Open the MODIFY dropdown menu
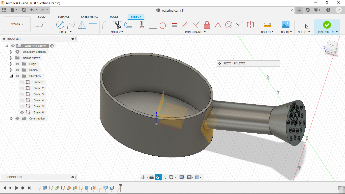Image resolution: width=345 pixels, height=194 pixels. coord(117,32)
